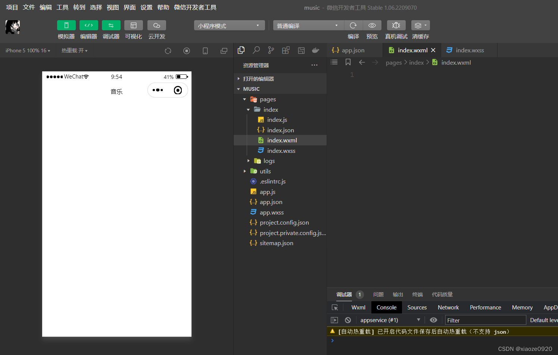Image resolution: width=558 pixels, height=355 pixels.
Task: Open app.wxss file in tree
Action: pos(280,212)
